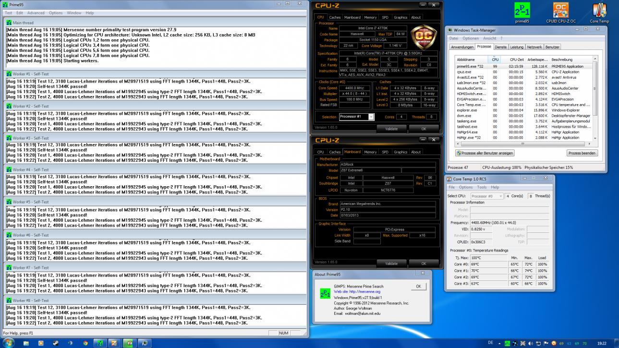Screen dimensions: 619x348
Task: Open the Tools menu in Core Temp
Action: tap(482, 187)
